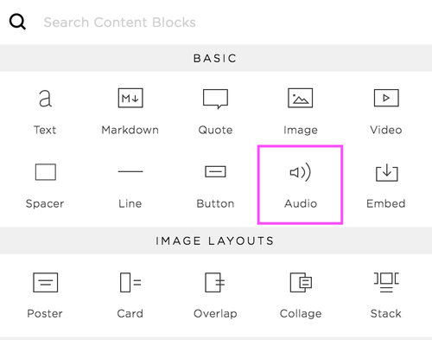The height and width of the screenshot is (340, 432).
Task: Select the Button block
Action: point(215,186)
